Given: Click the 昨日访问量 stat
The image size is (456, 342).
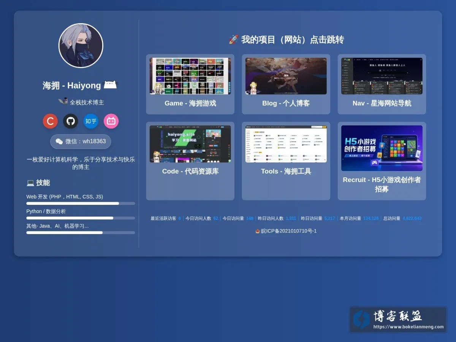Looking at the screenshot, I should pos(318,218).
